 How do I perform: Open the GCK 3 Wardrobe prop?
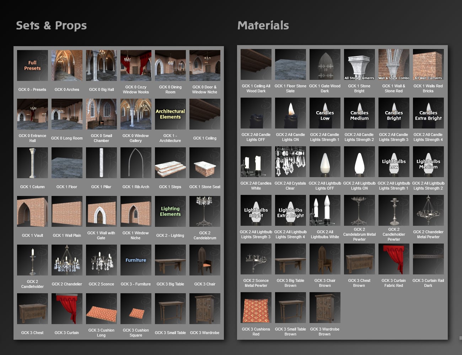coord(205,308)
